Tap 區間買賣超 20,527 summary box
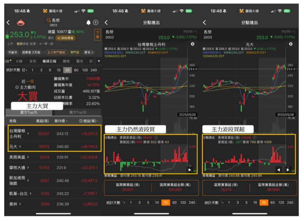This screenshot has width=304, height=221. (x=128, y=187)
